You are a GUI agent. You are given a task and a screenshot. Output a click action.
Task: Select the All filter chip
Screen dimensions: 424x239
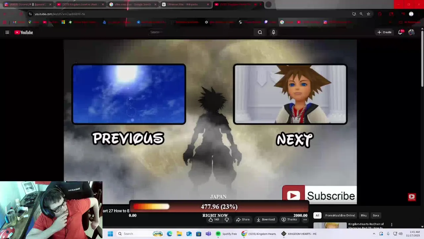pos(317,215)
